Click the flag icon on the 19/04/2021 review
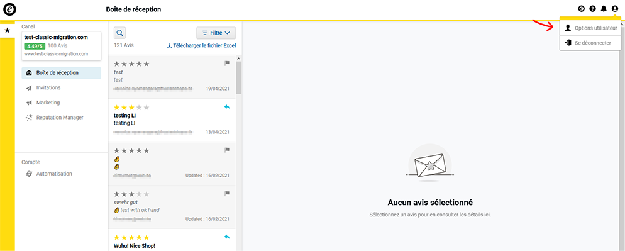This screenshot has height=251, width=625. coord(227,63)
